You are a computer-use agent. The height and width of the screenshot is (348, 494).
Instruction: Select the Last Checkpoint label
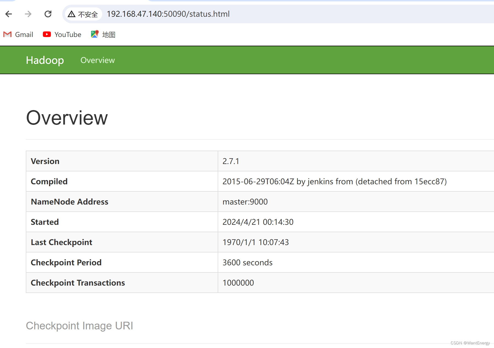tap(61, 242)
